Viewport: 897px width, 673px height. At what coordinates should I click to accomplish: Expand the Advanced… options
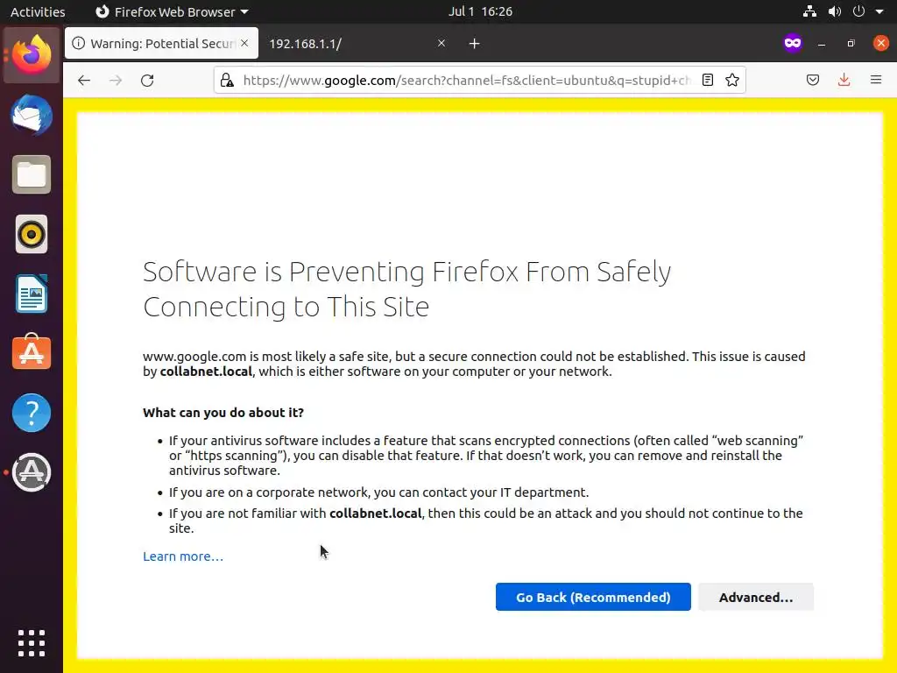coord(755,597)
